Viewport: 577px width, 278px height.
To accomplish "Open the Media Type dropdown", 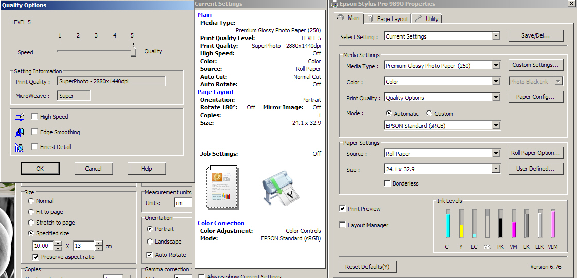I will point(496,66).
